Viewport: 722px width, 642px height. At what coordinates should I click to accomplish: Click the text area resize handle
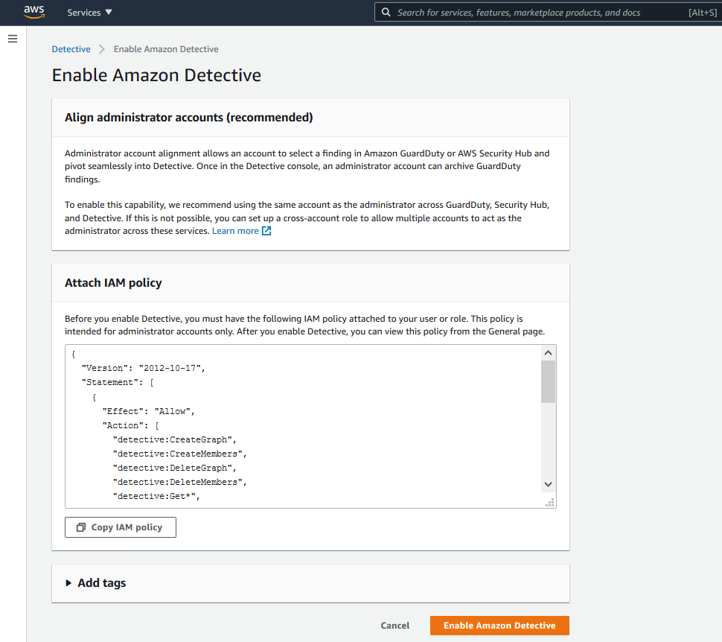coord(550,503)
